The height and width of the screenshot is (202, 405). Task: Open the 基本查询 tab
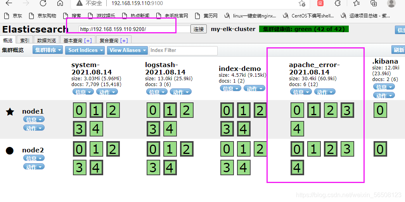[x=73, y=41]
